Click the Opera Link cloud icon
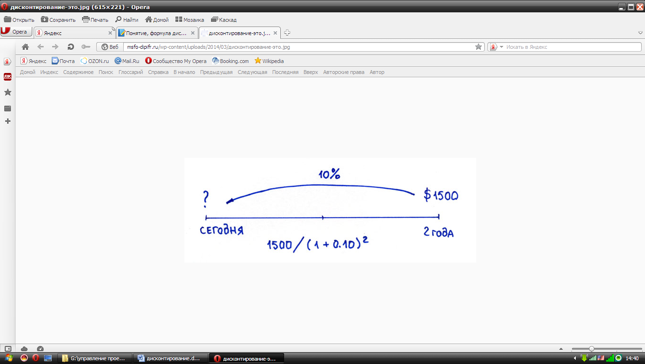Screen dimensions: 645x364 coord(25,348)
